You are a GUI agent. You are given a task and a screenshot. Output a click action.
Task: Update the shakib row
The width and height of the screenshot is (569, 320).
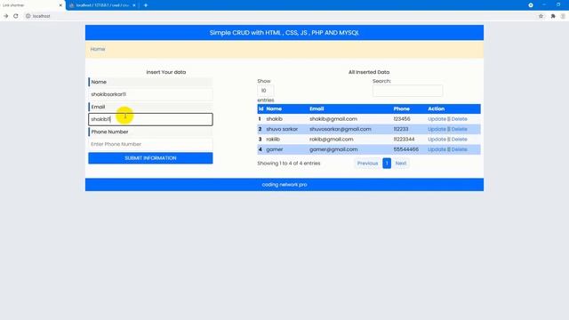tap(437, 119)
